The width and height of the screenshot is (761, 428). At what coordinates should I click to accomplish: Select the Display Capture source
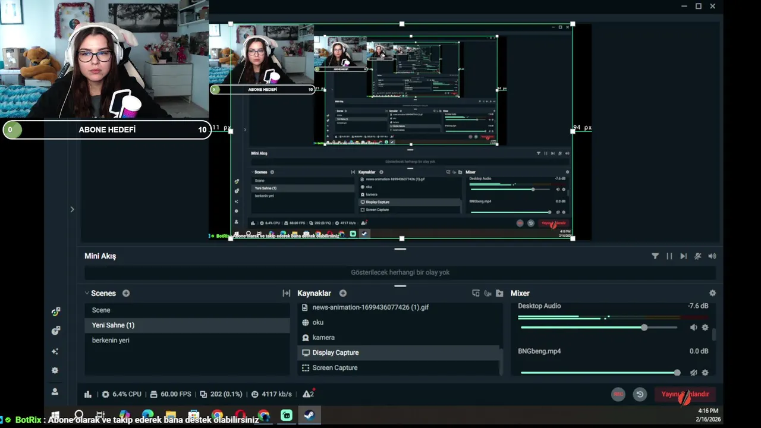[x=399, y=353]
